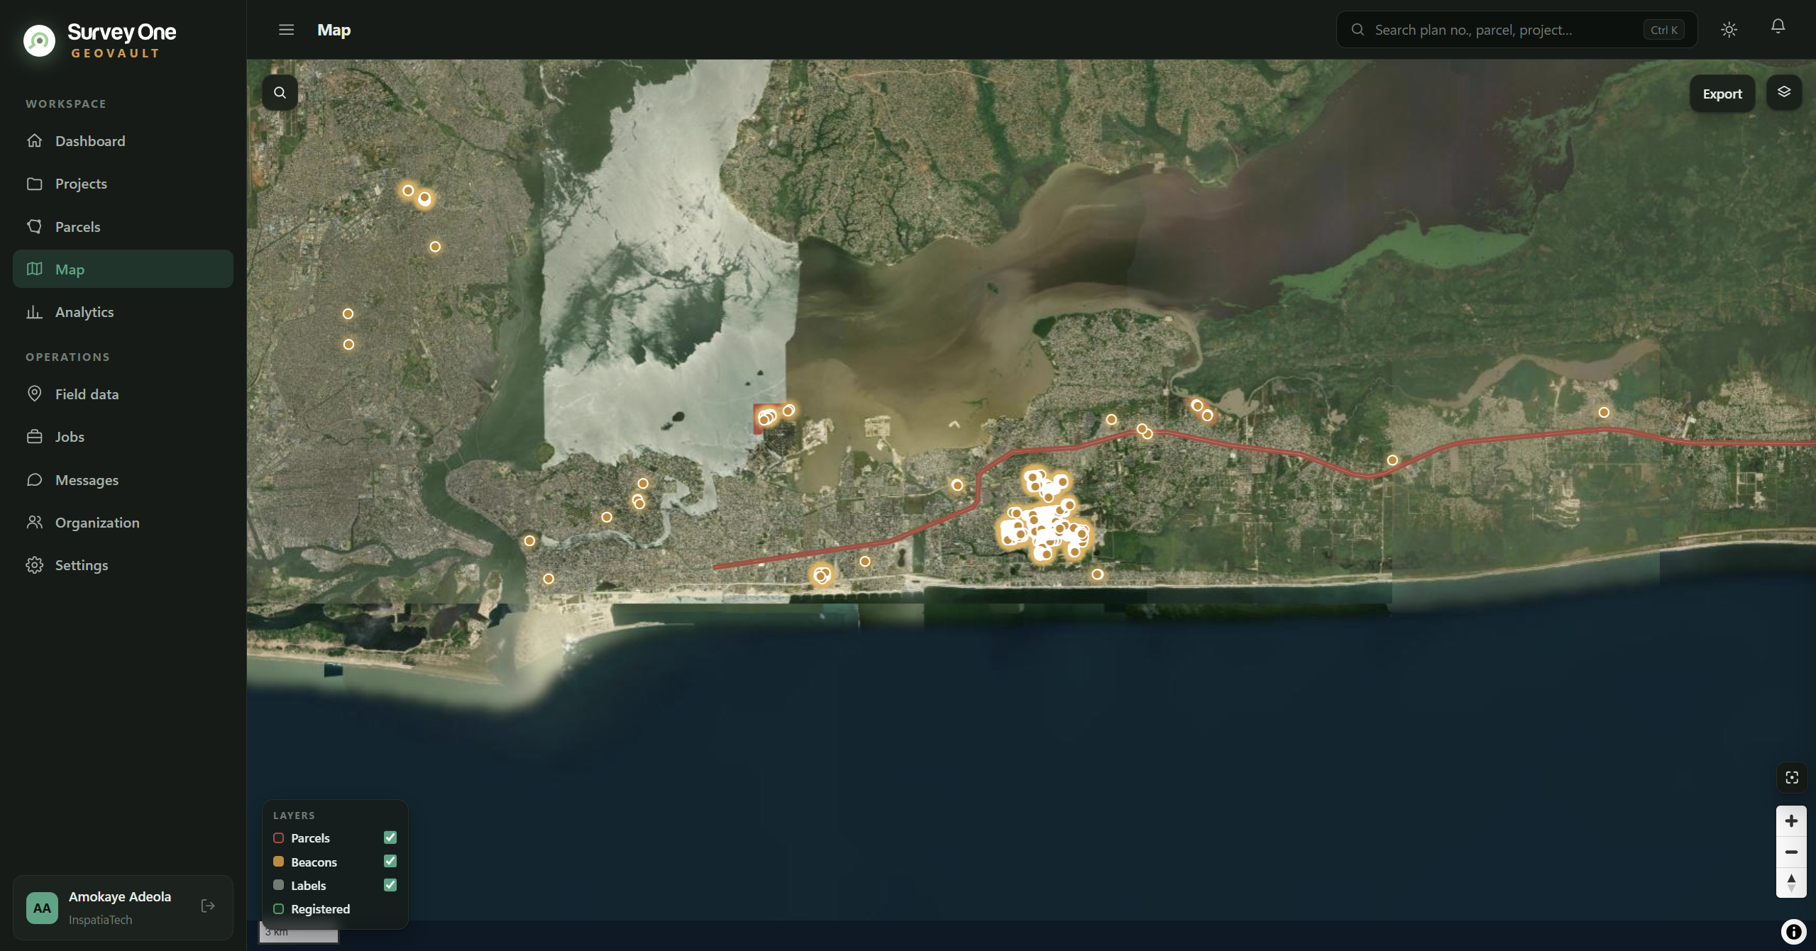
Task: Click the Parcels red legend swatch
Action: (x=279, y=838)
